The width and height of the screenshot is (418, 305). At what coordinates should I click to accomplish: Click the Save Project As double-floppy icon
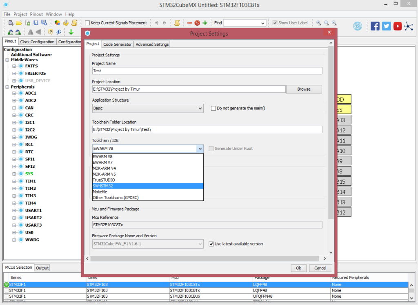pos(44,23)
